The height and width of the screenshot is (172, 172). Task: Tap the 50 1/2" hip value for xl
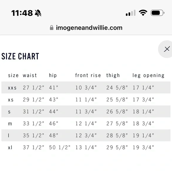tap(60, 147)
